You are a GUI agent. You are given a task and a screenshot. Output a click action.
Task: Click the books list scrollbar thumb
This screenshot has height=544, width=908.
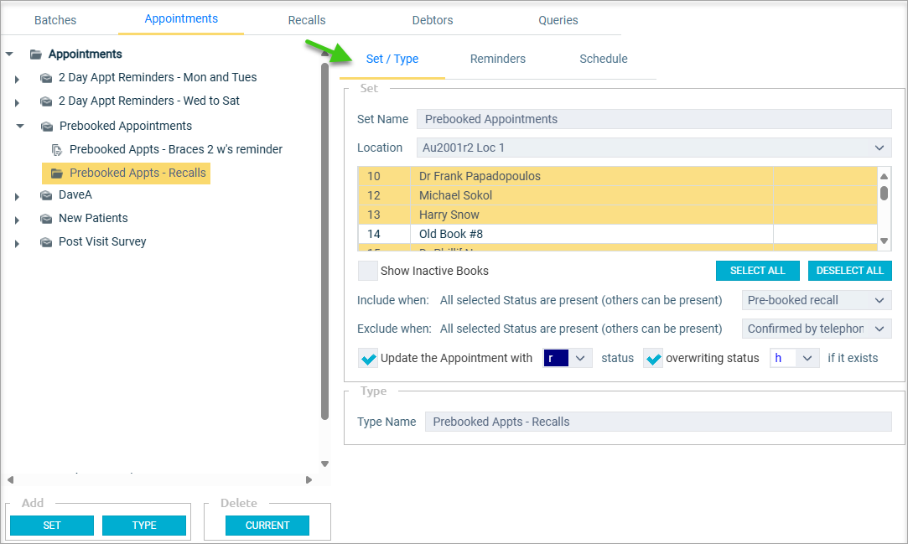[884, 193]
